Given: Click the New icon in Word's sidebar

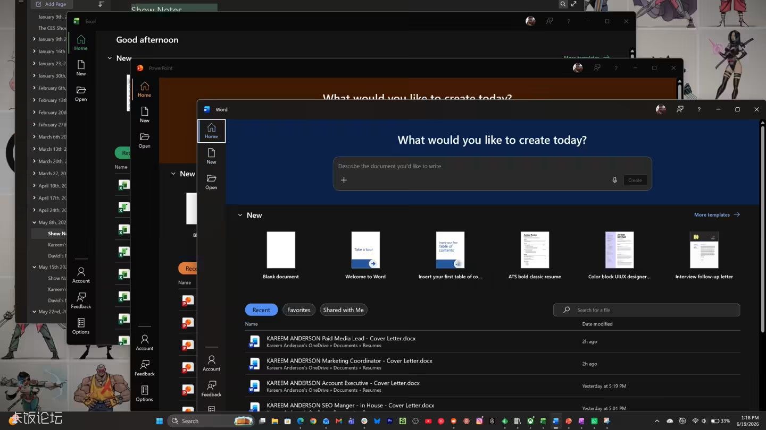Looking at the screenshot, I should click(x=211, y=156).
